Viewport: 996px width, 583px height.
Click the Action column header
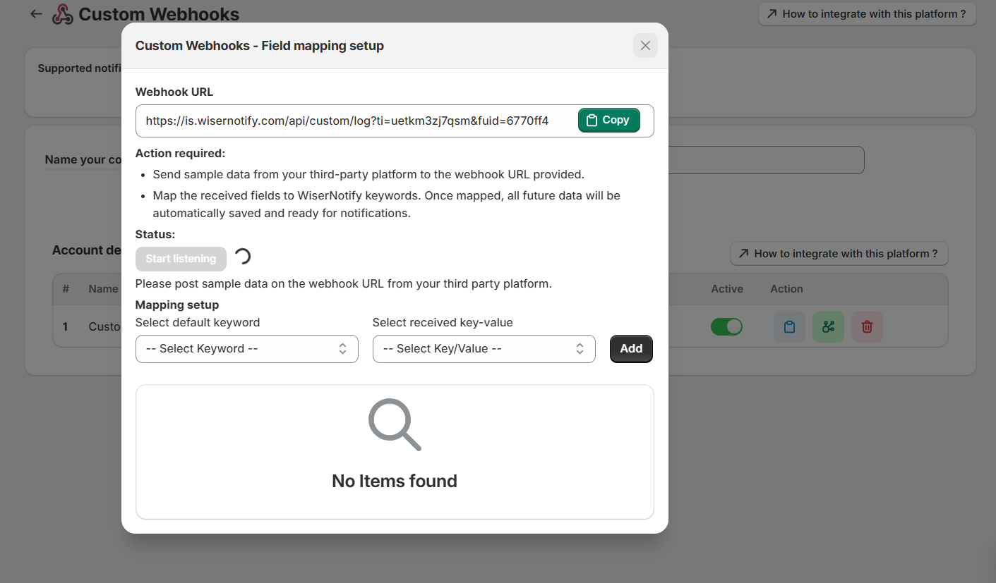(x=786, y=289)
